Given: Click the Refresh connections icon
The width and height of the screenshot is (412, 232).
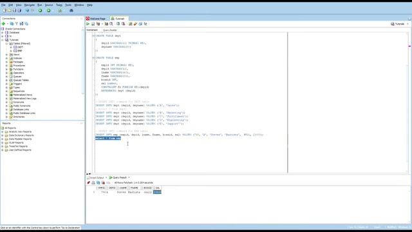Looking at the screenshot, I should [x=12, y=24].
